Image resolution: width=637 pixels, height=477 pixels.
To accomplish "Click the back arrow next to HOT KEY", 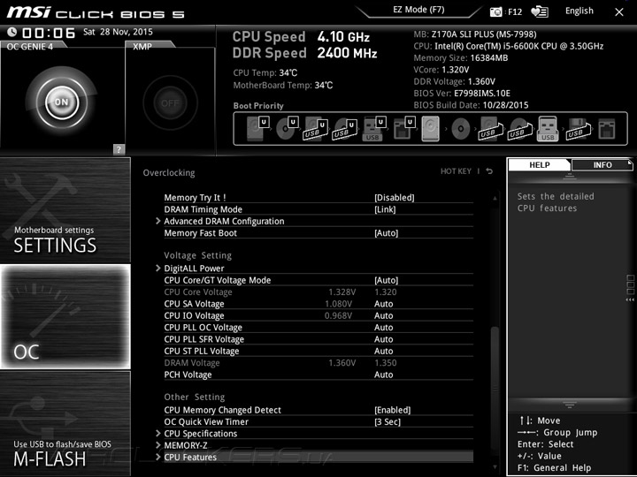I will point(489,171).
